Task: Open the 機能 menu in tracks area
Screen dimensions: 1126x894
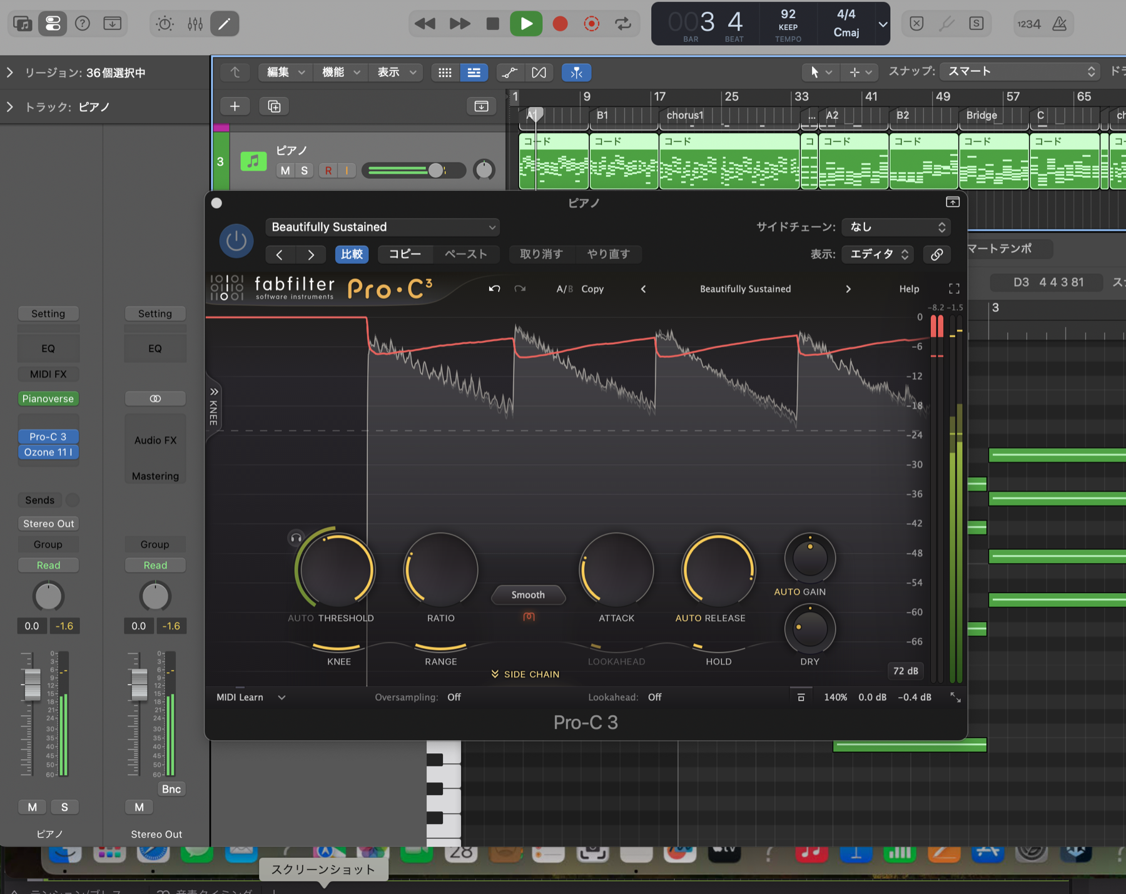Action: tap(340, 73)
